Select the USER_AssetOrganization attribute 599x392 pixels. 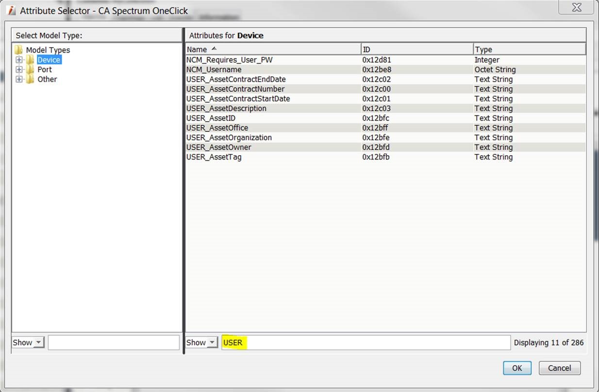[385, 137]
